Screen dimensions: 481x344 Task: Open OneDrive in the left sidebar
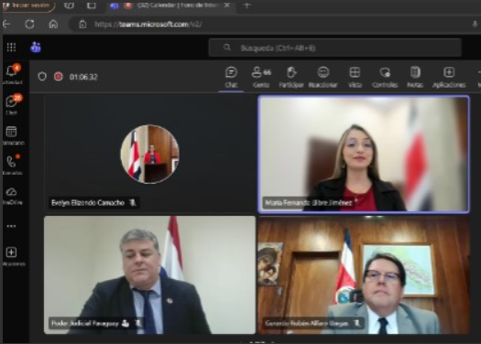12,196
